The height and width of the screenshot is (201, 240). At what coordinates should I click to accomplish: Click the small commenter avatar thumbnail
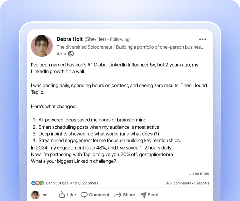35,195
